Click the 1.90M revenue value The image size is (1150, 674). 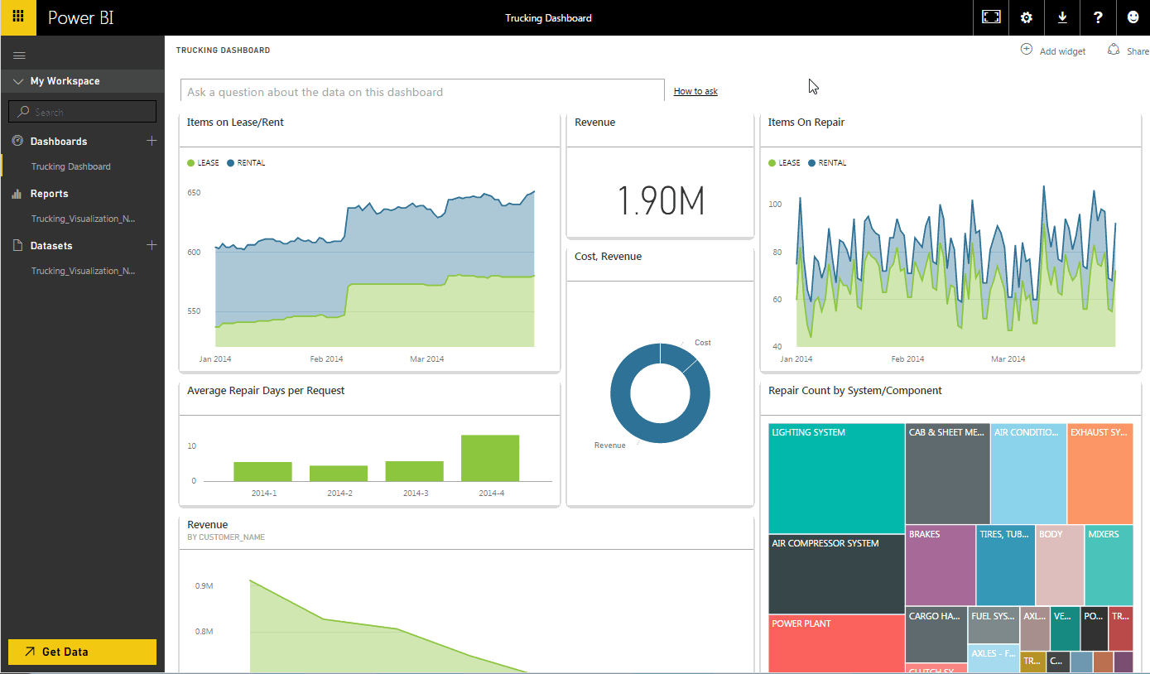coord(661,200)
